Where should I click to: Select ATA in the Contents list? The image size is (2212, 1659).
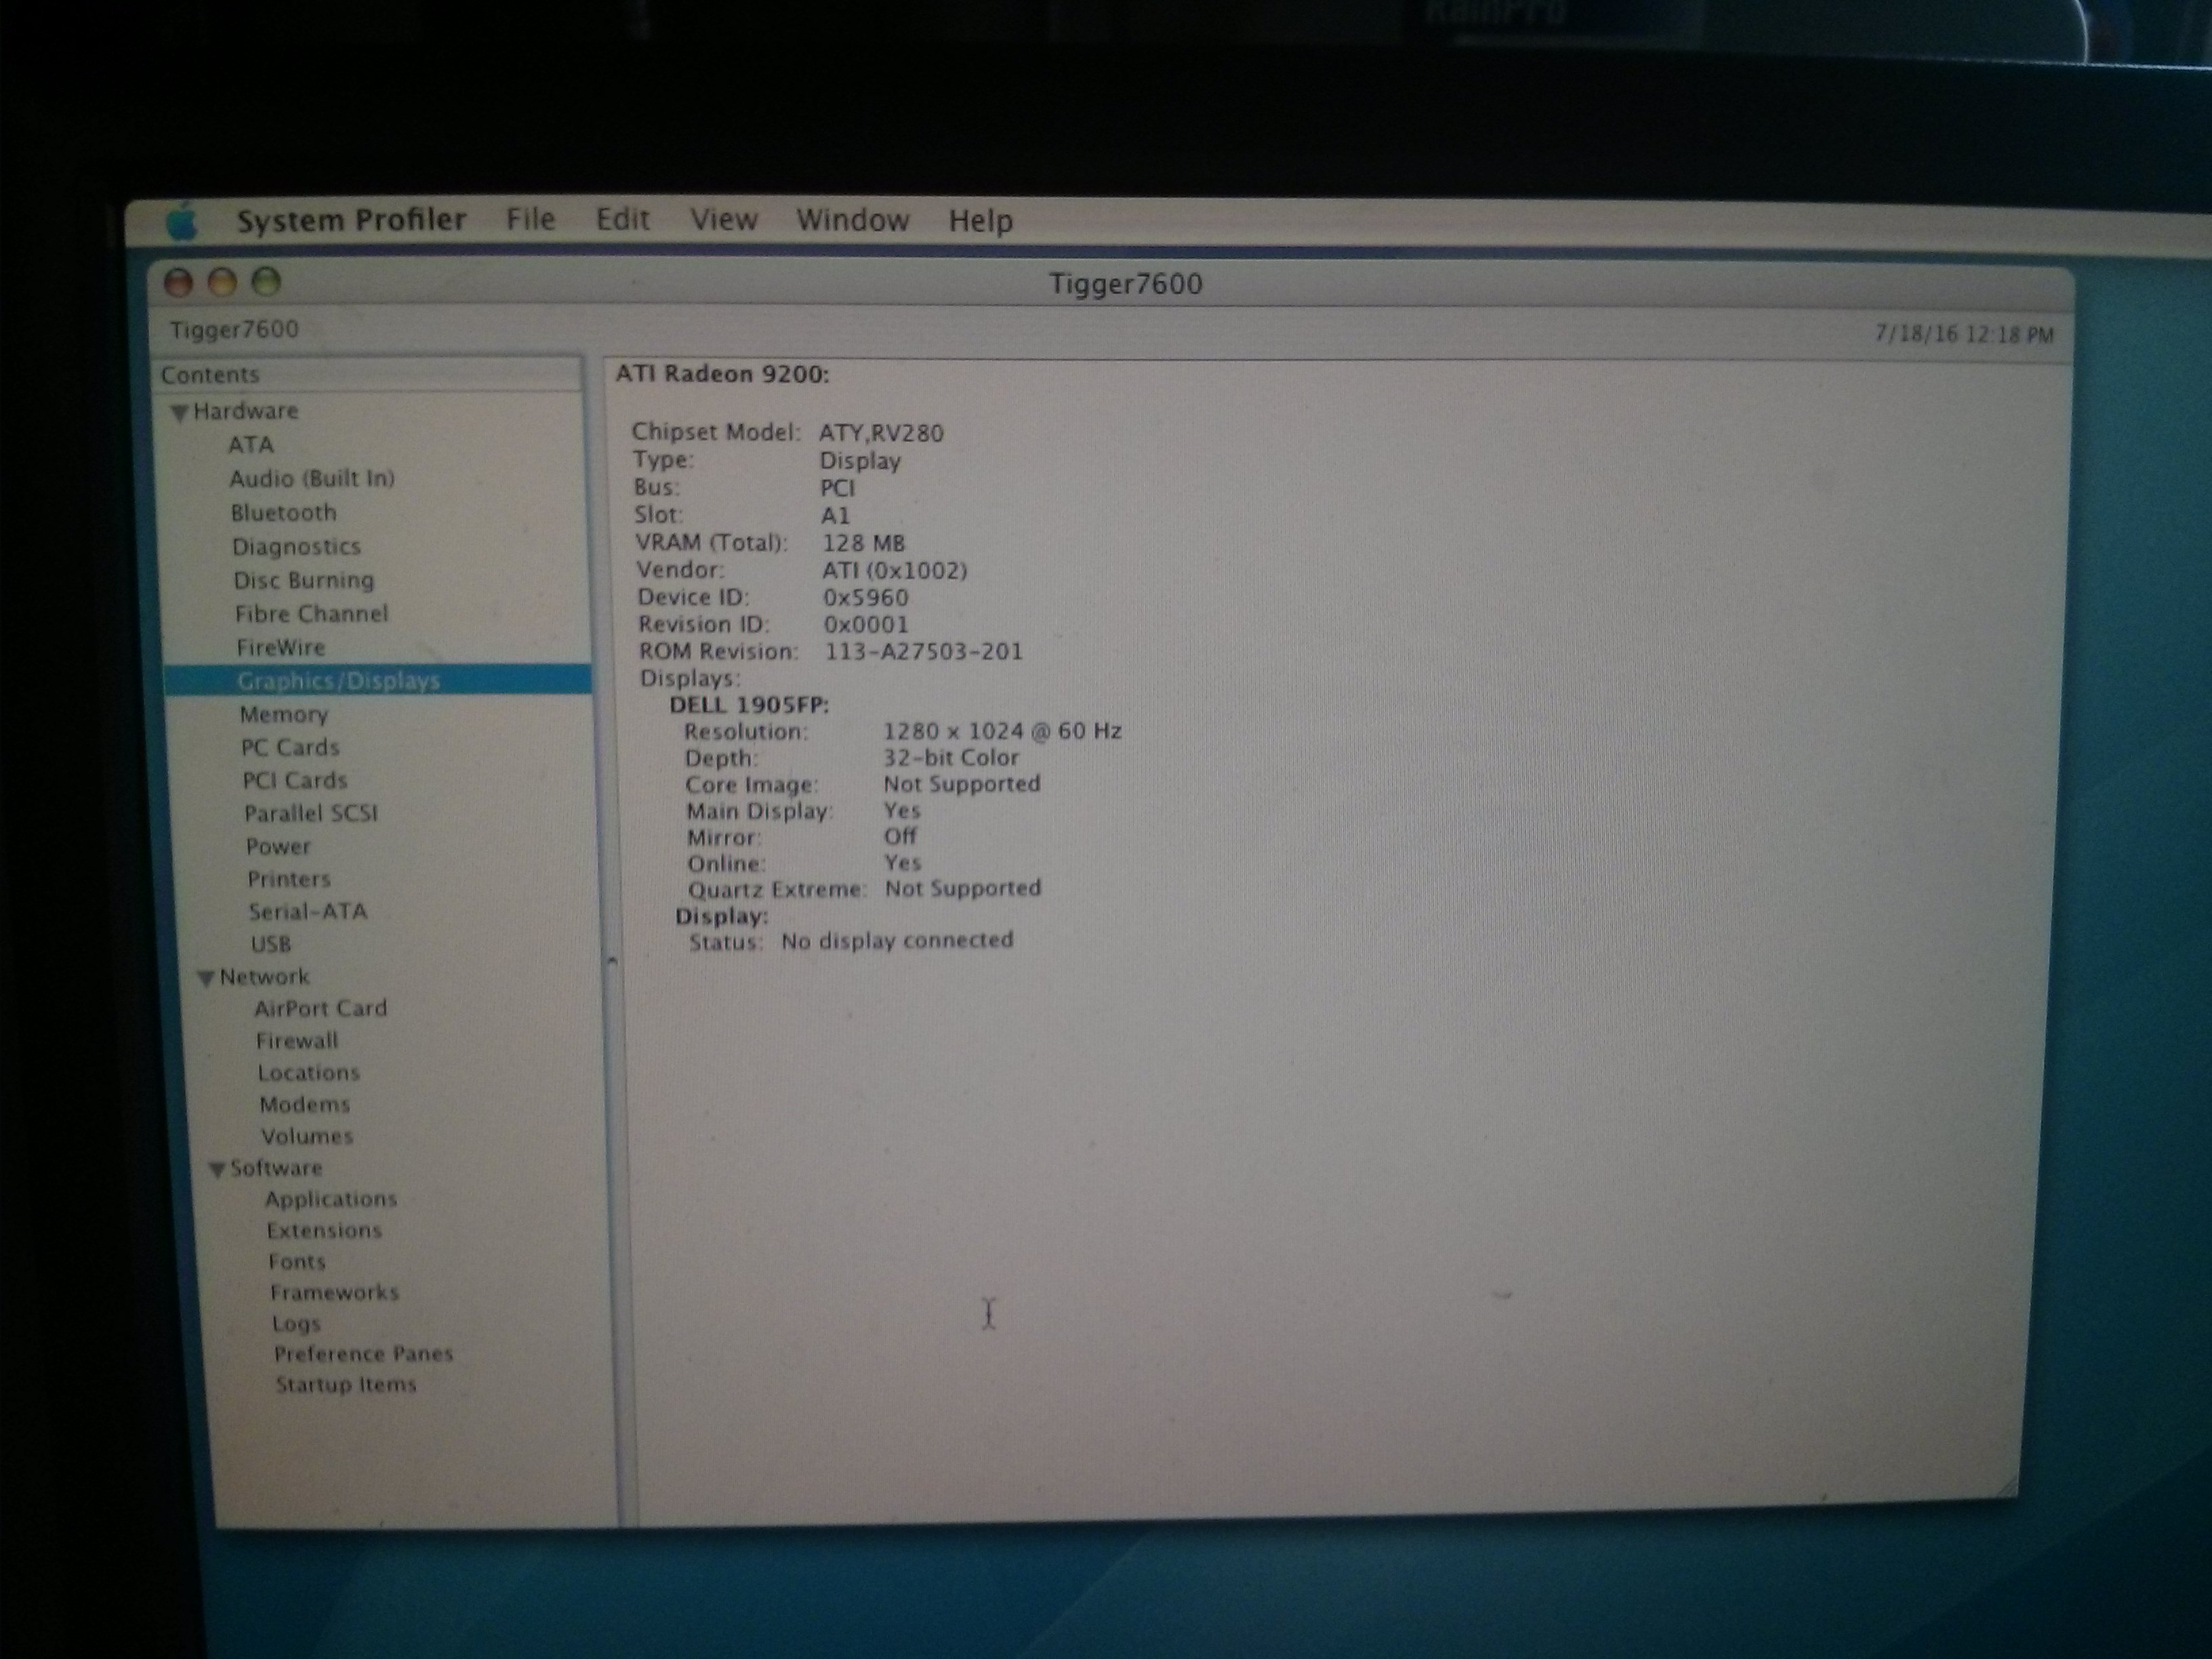click(x=251, y=445)
